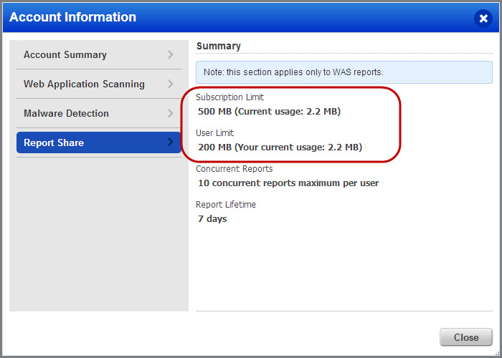Click '10 concurrent reports maximum per user' text
The height and width of the screenshot is (358, 502).
(288, 183)
